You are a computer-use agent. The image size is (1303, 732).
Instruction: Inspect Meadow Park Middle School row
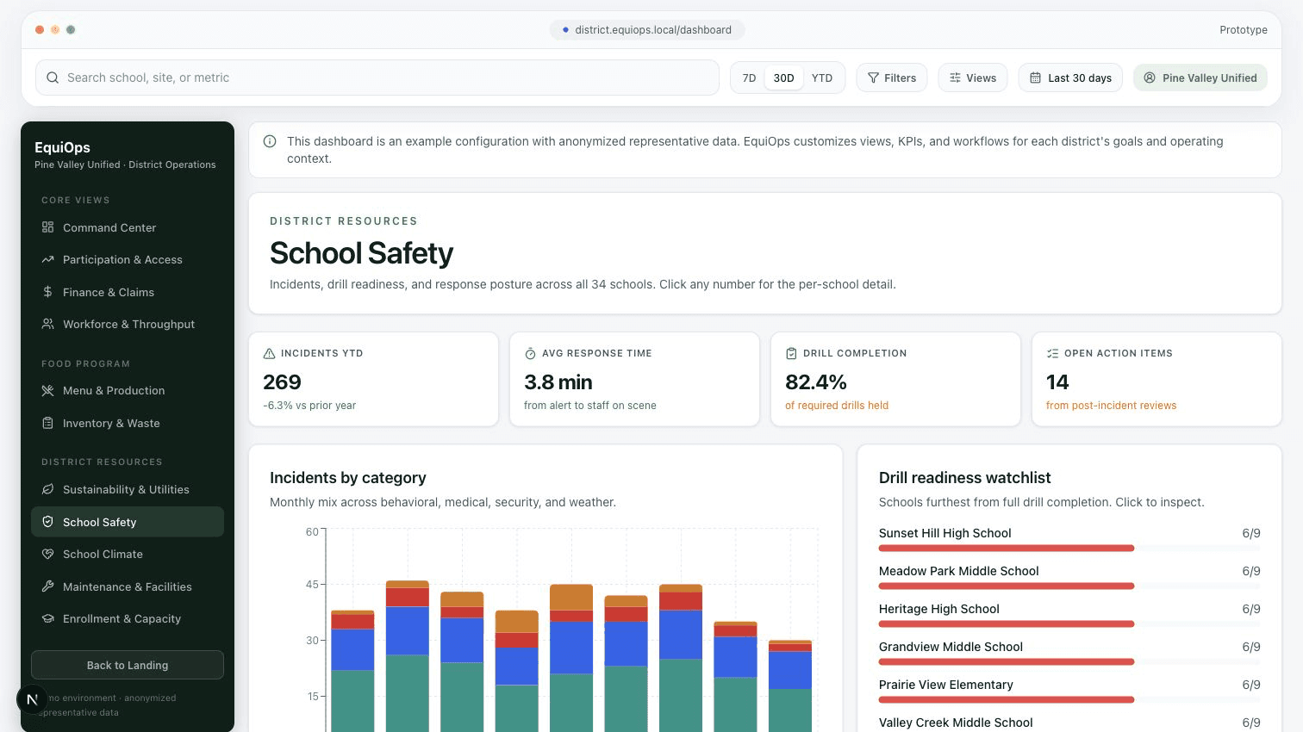click(1069, 576)
